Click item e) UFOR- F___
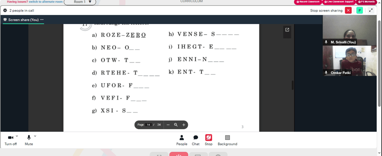 120,85
